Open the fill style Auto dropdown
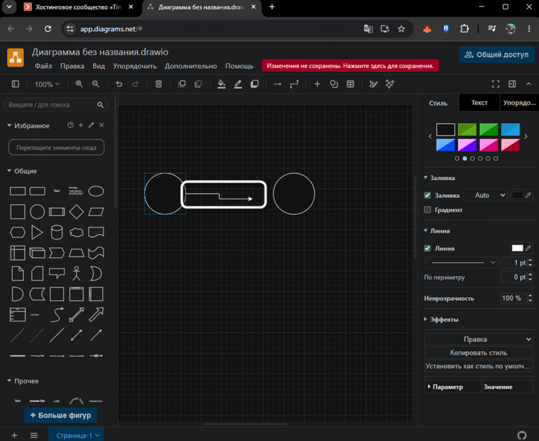539x441 pixels. [x=485, y=195]
